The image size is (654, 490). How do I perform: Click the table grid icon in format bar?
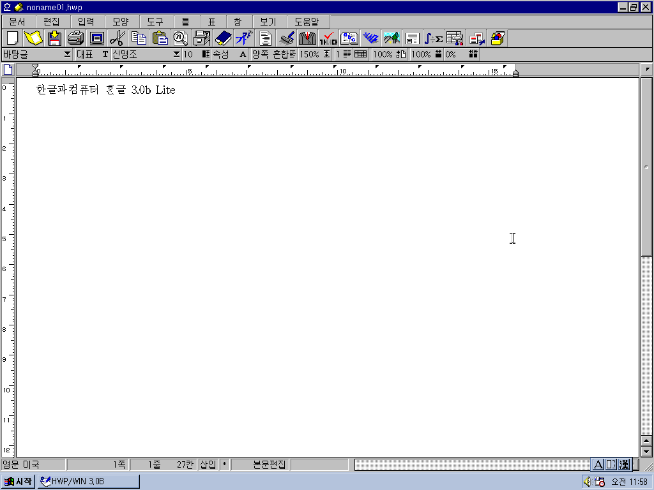[x=360, y=54]
